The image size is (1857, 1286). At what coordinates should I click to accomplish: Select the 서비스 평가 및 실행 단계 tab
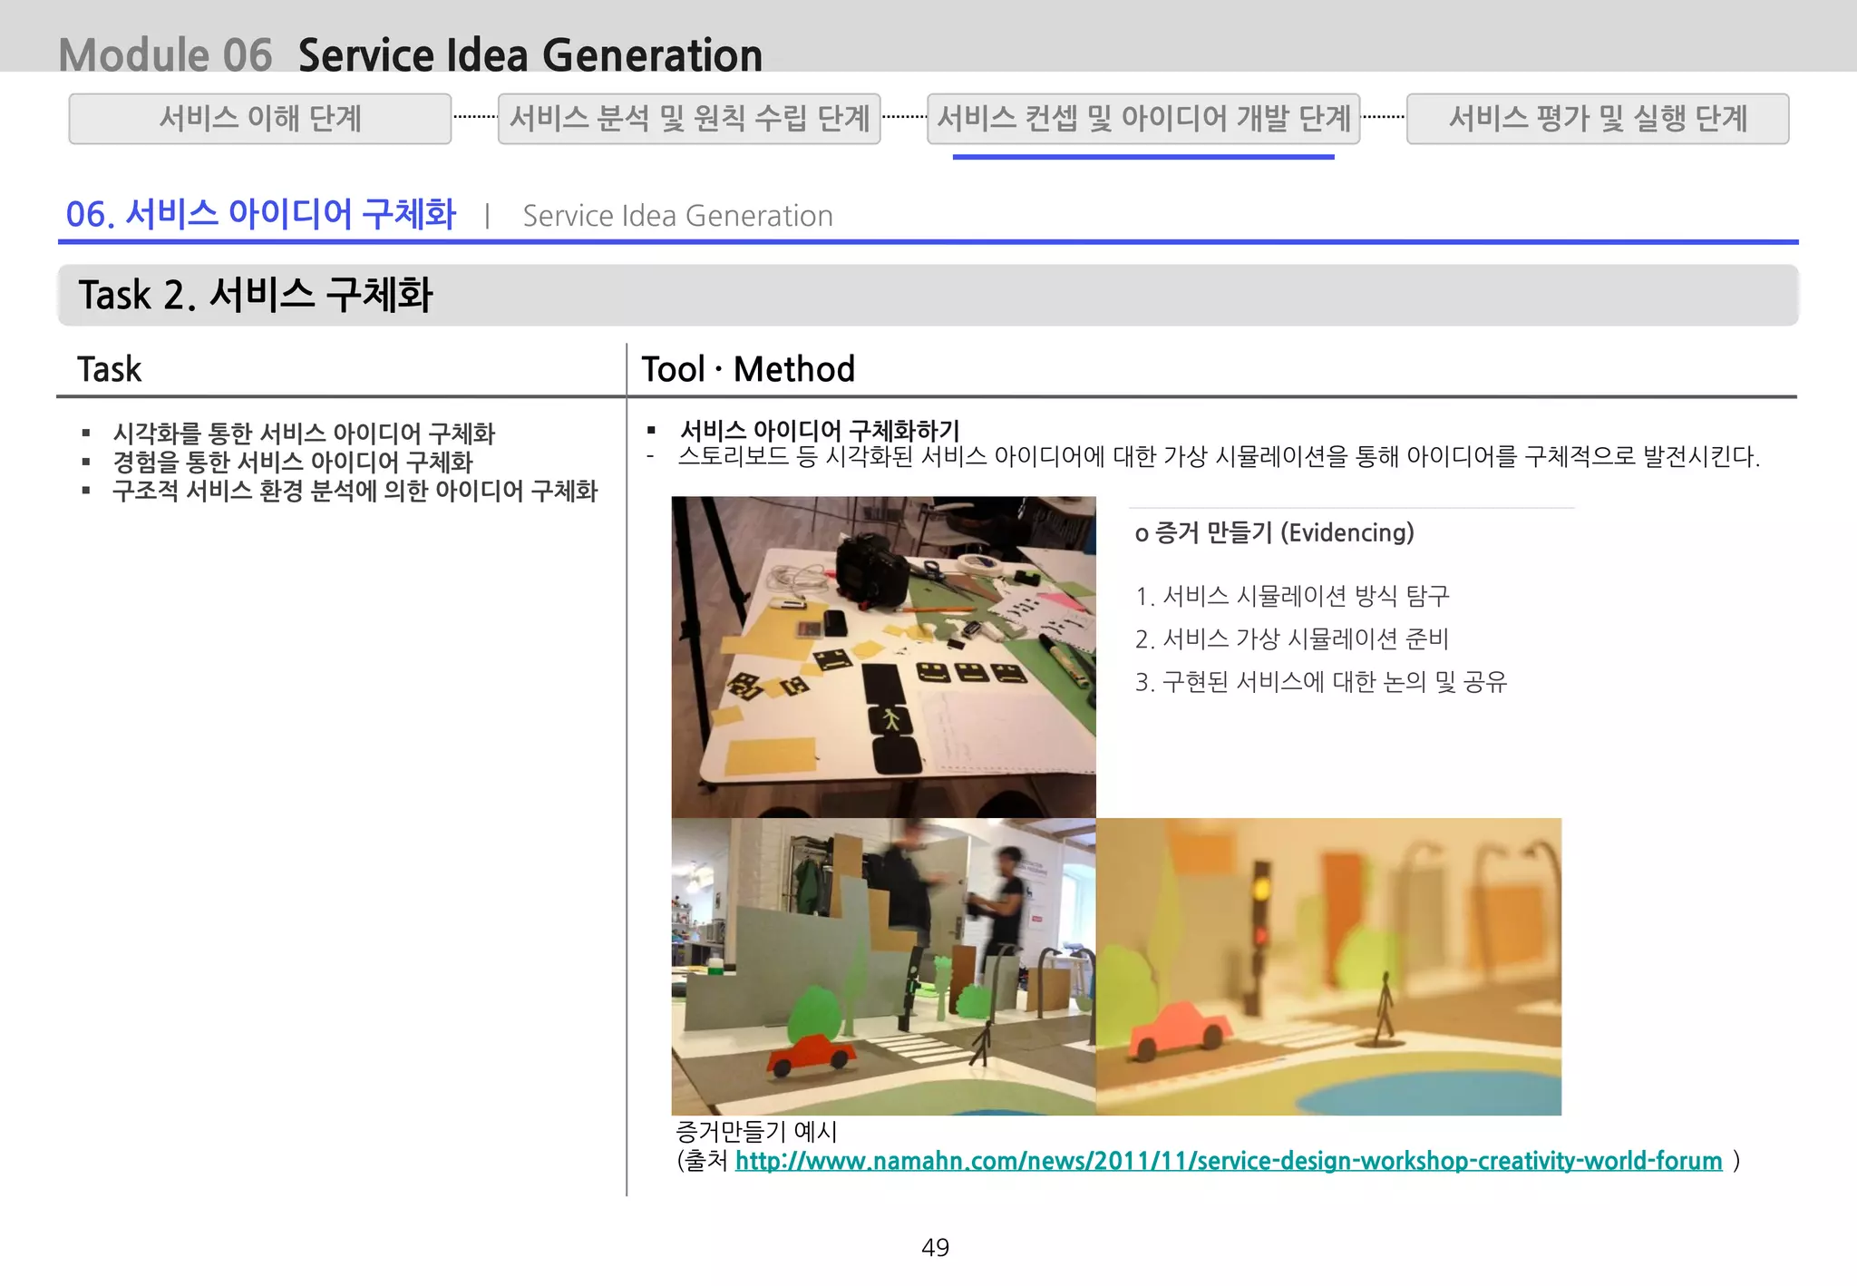(1598, 119)
